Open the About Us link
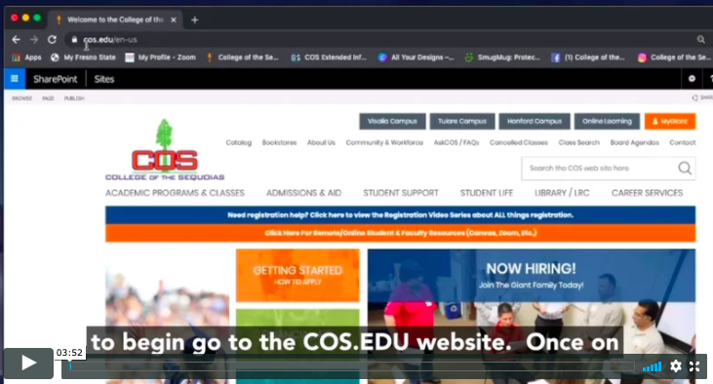This screenshot has height=384, width=713. (x=321, y=142)
